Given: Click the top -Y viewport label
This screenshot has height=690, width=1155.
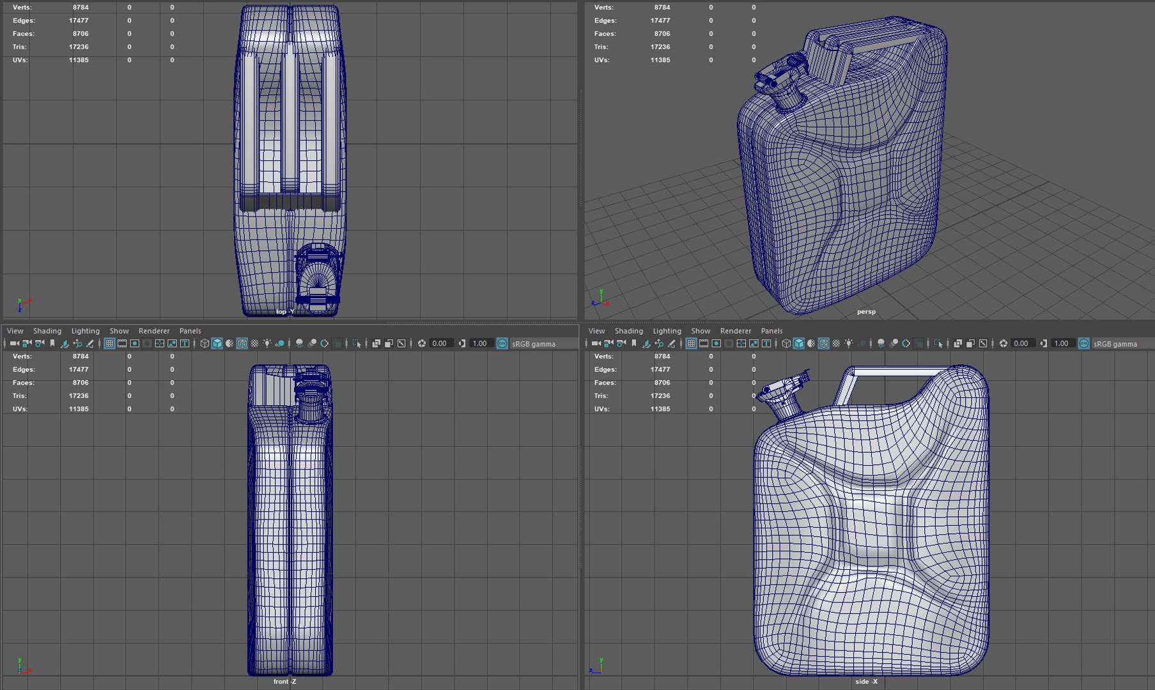Looking at the screenshot, I should tap(285, 312).
